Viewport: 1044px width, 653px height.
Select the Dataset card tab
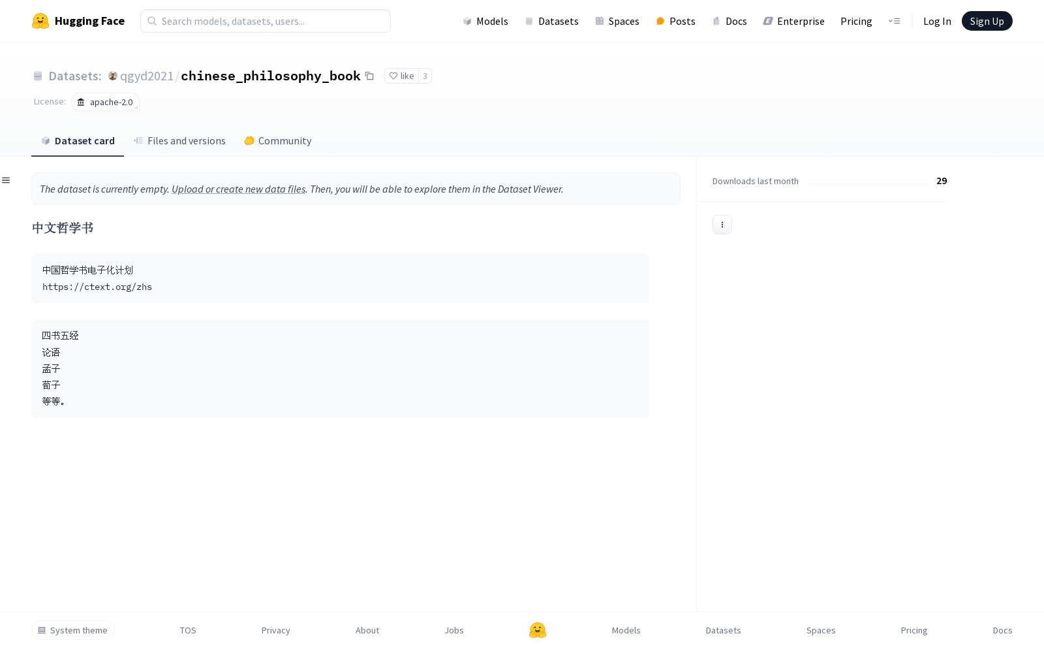click(78, 141)
